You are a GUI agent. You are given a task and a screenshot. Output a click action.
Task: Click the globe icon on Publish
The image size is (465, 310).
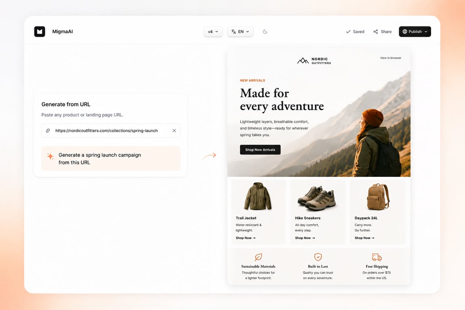(405, 31)
